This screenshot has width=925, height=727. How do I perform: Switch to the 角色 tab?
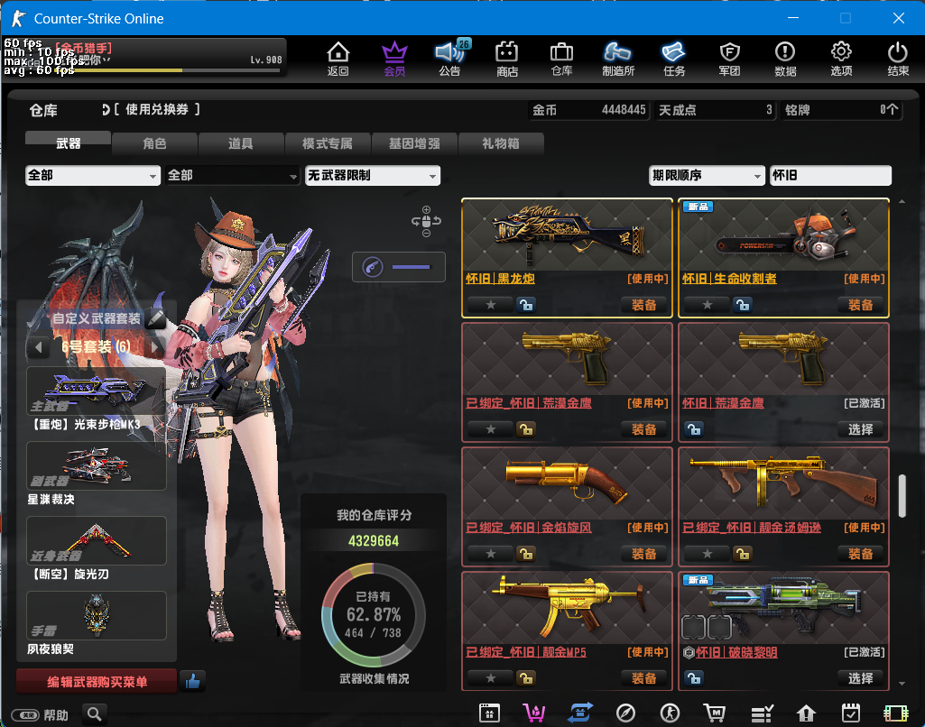(x=154, y=143)
